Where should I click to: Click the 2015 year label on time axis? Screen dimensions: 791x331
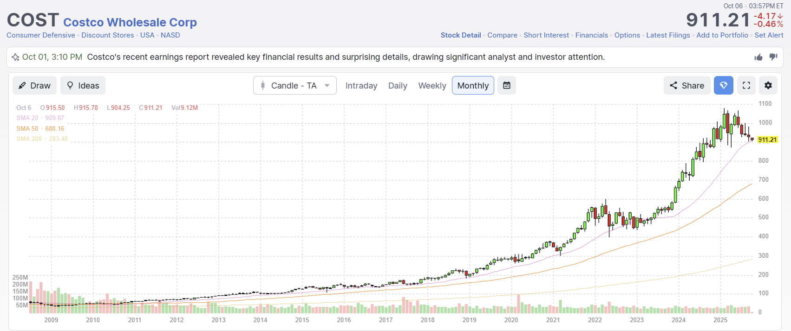[302, 320]
